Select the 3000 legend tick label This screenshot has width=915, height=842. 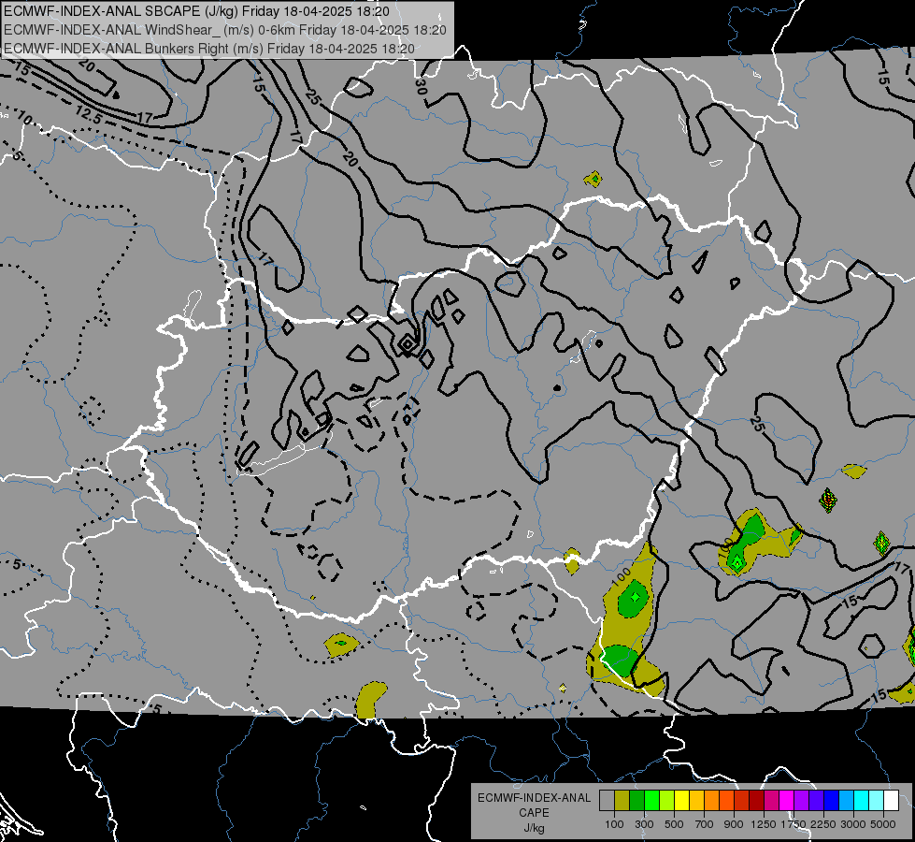pyautogui.click(x=853, y=824)
